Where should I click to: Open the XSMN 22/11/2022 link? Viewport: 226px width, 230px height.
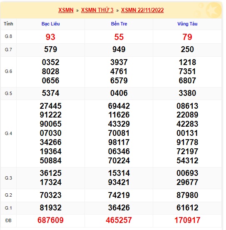pyautogui.click(x=142, y=10)
